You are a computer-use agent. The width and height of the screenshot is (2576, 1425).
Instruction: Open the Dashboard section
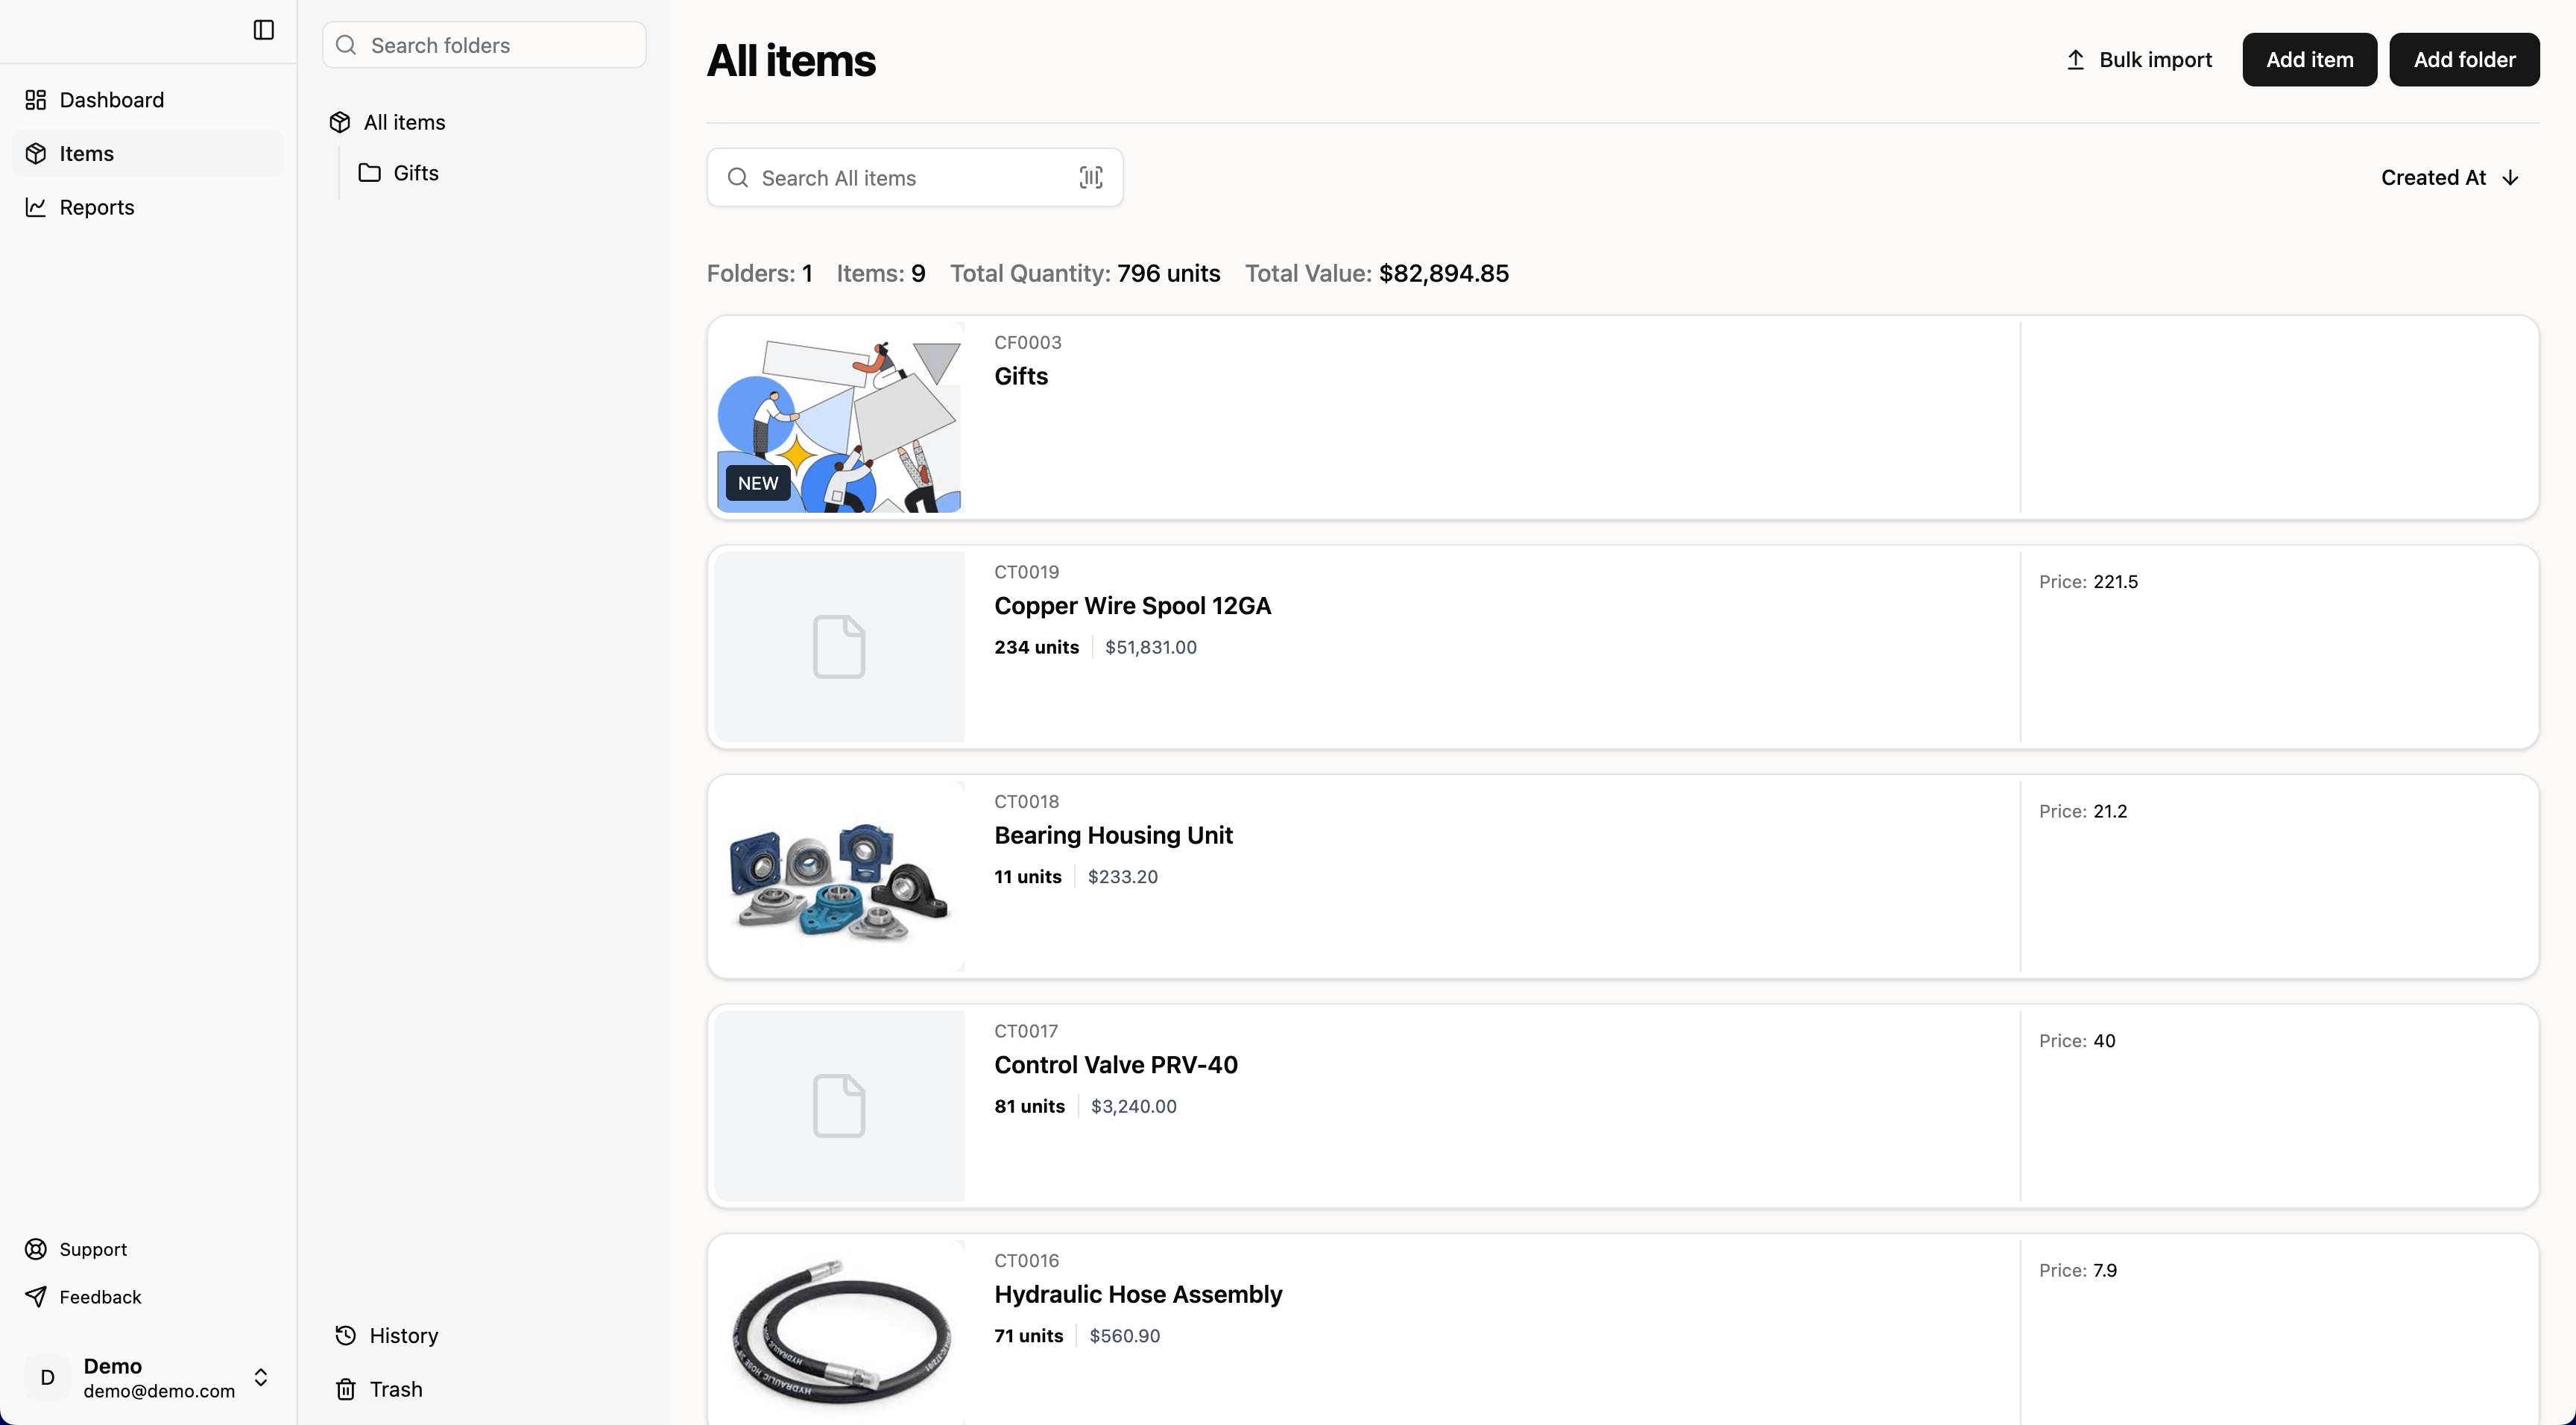[x=110, y=99]
